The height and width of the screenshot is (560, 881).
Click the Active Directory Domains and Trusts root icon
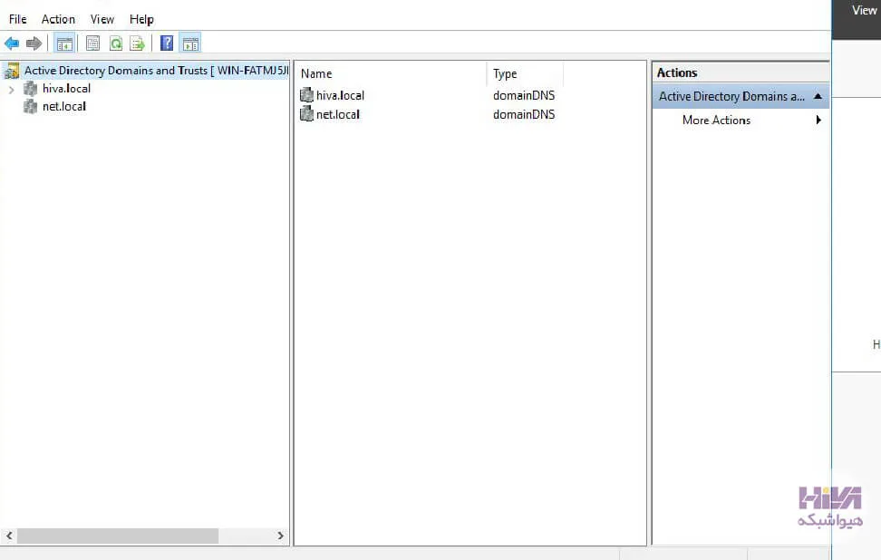pyautogui.click(x=12, y=71)
